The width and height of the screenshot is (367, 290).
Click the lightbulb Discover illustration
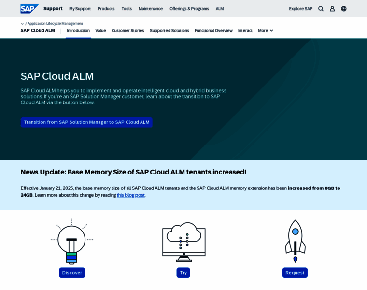72,242
